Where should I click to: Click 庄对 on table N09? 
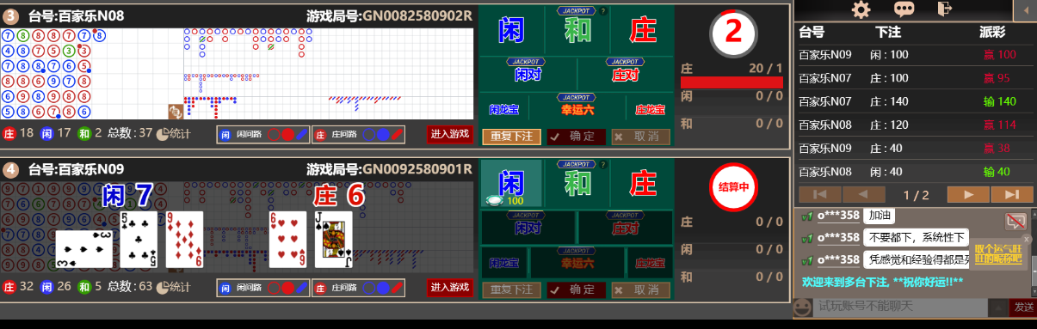tap(626, 227)
